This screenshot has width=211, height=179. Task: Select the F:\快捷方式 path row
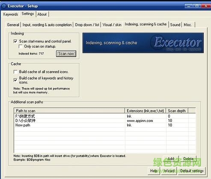tap(105, 116)
